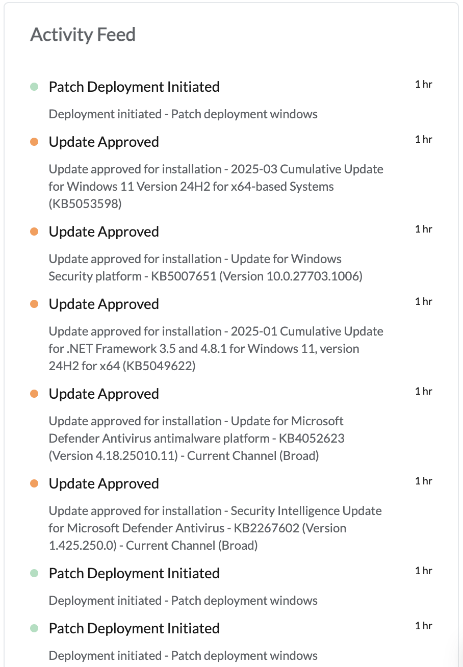Image resolution: width=463 pixels, height=667 pixels.
Task: Select the description mentioning .NET Framework 3.5 and 4.8.1
Action: click(216, 349)
